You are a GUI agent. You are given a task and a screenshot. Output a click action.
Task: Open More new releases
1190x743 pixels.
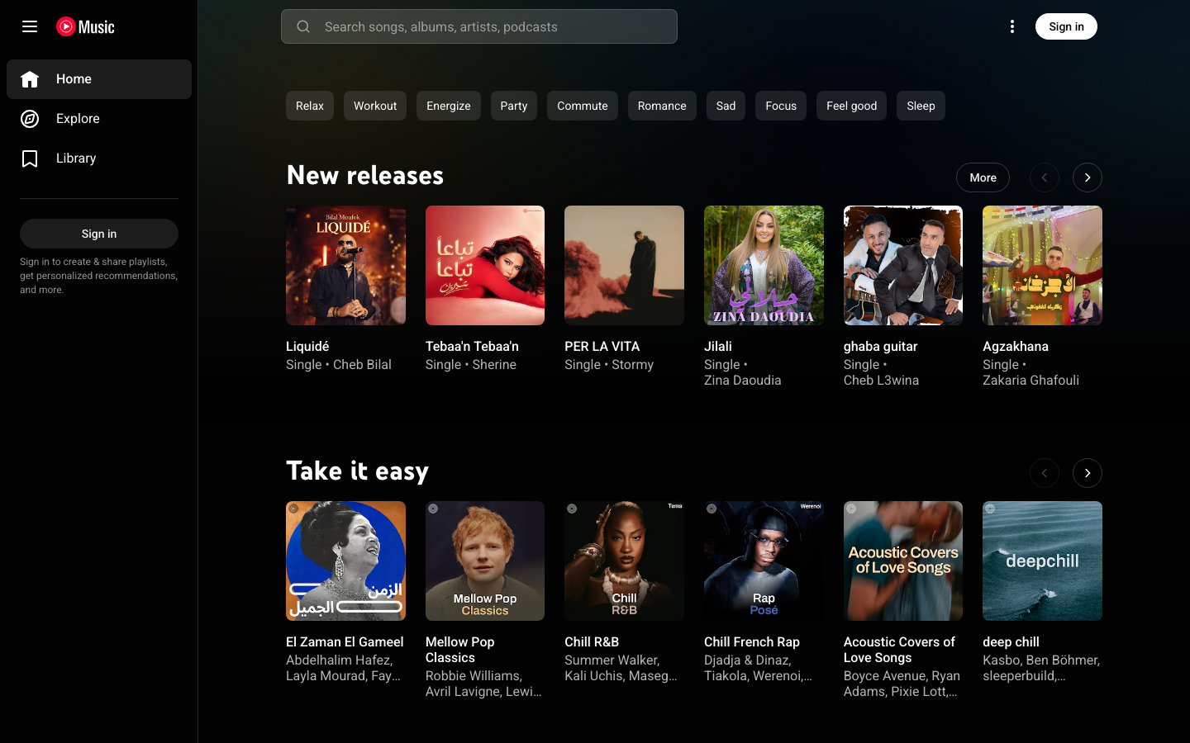click(983, 177)
